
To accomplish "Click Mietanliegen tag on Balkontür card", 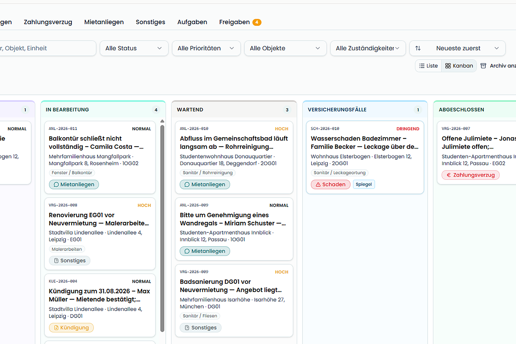I will click(74, 184).
